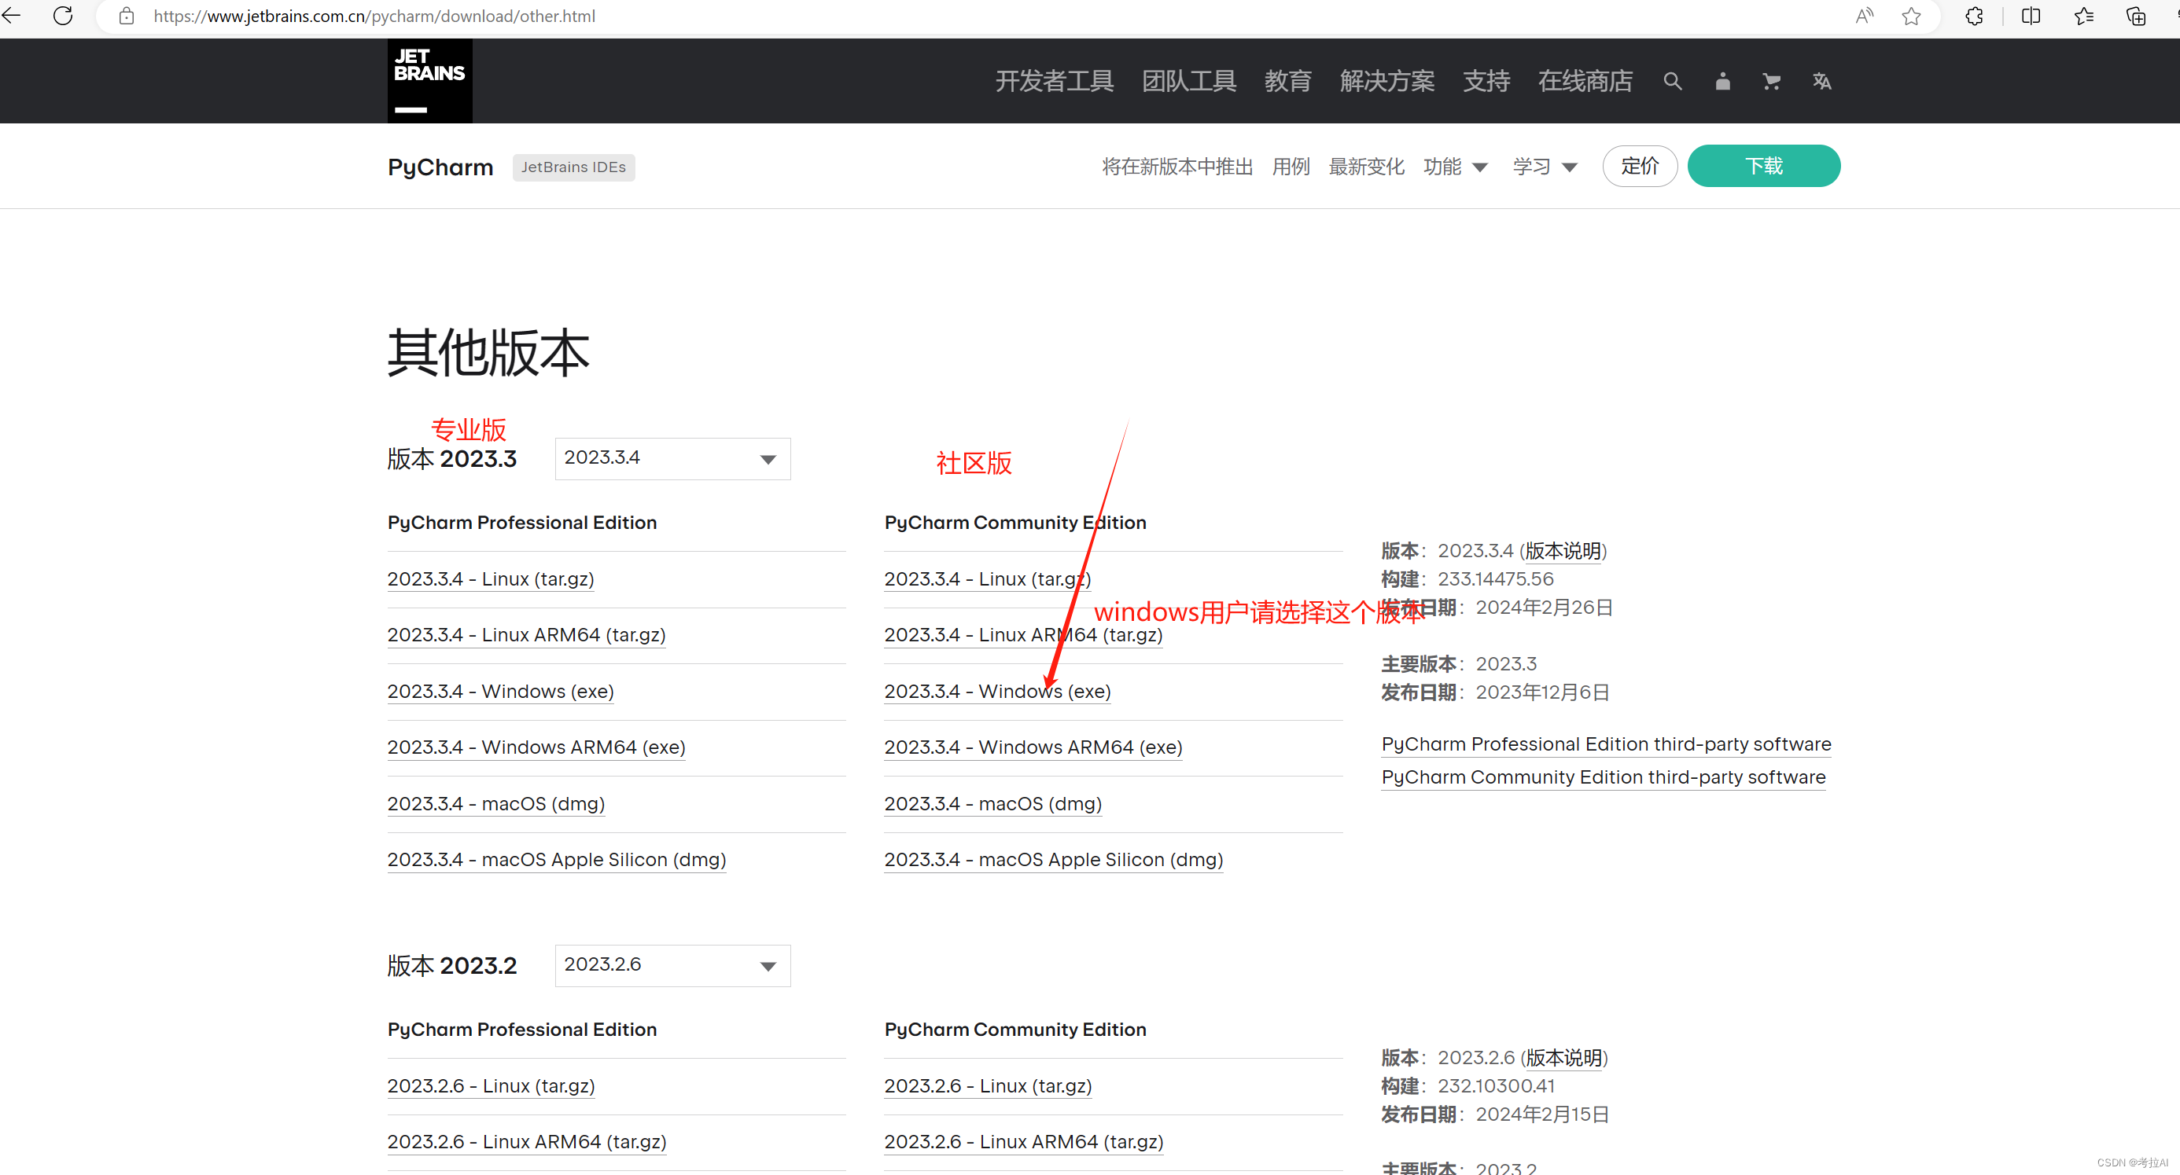Viewport: 2180px width, 1175px height.
Task: Click the PyCharm product title
Action: click(x=440, y=167)
